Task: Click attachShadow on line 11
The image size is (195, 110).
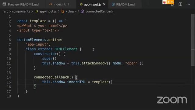Action: 94,63
